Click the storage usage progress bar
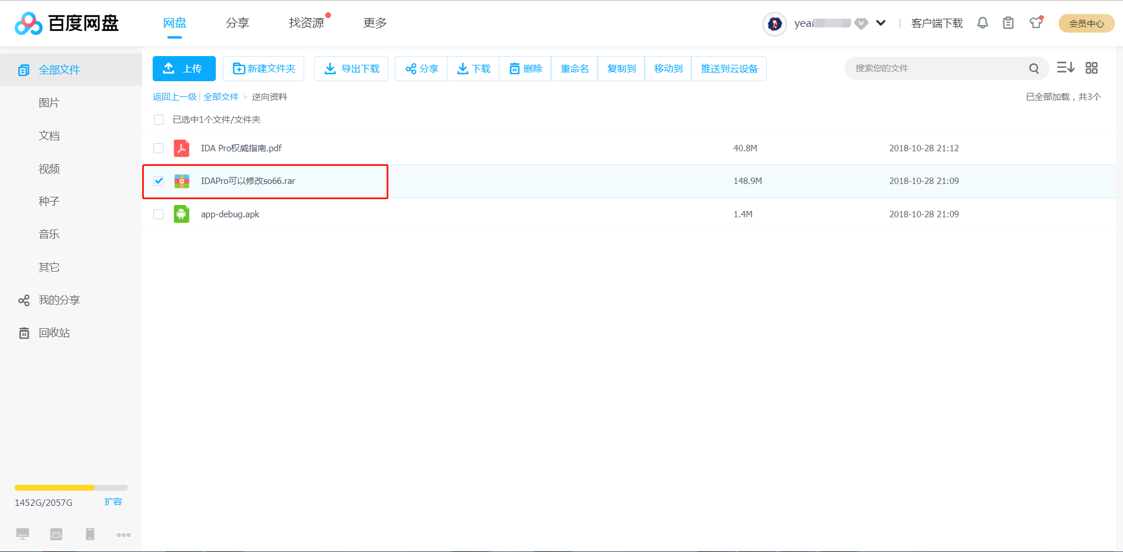 pos(71,488)
